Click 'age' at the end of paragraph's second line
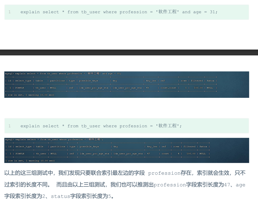Image resolution: width=258 pixels, height=203 pixels. pyautogui.click(x=240, y=185)
